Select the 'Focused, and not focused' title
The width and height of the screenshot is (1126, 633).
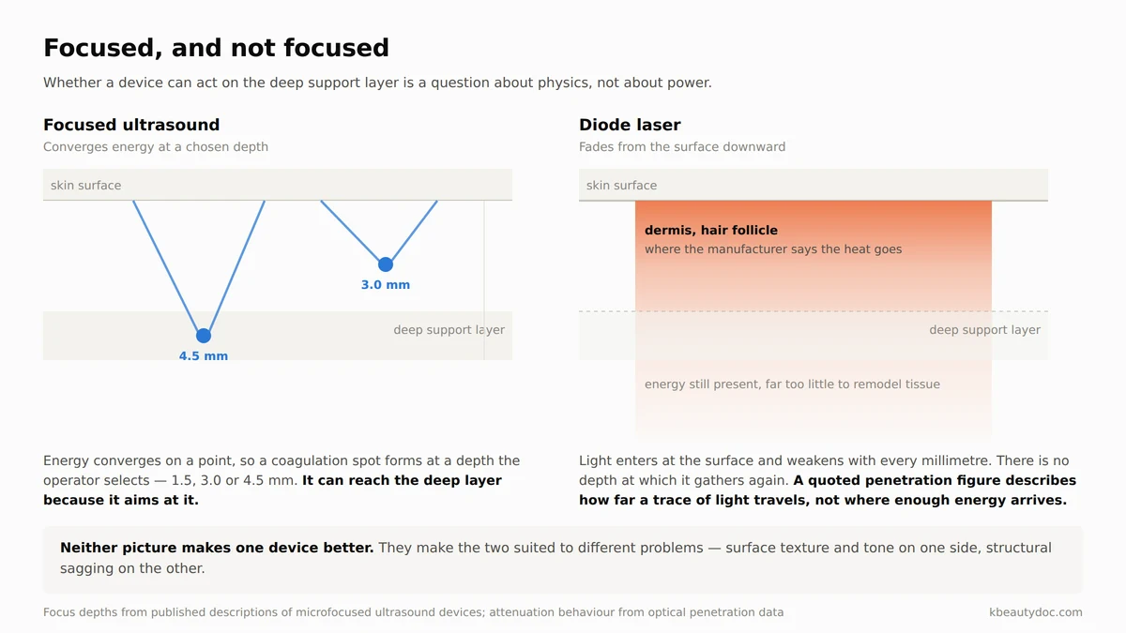pyautogui.click(x=216, y=48)
